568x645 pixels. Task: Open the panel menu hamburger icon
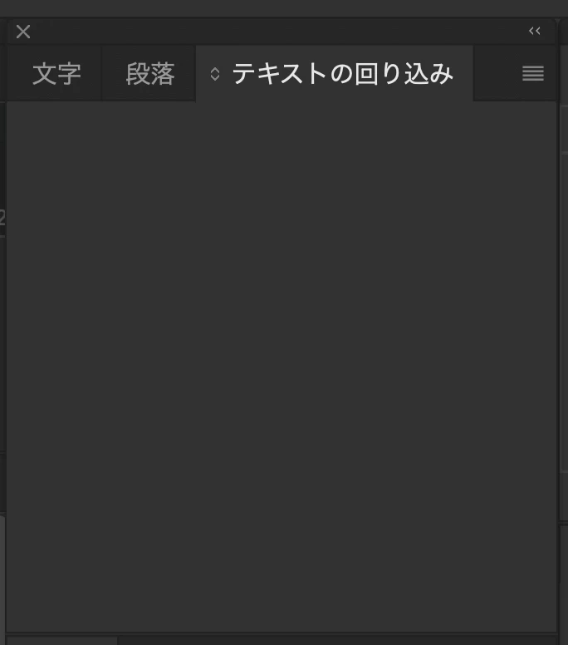pyautogui.click(x=532, y=73)
